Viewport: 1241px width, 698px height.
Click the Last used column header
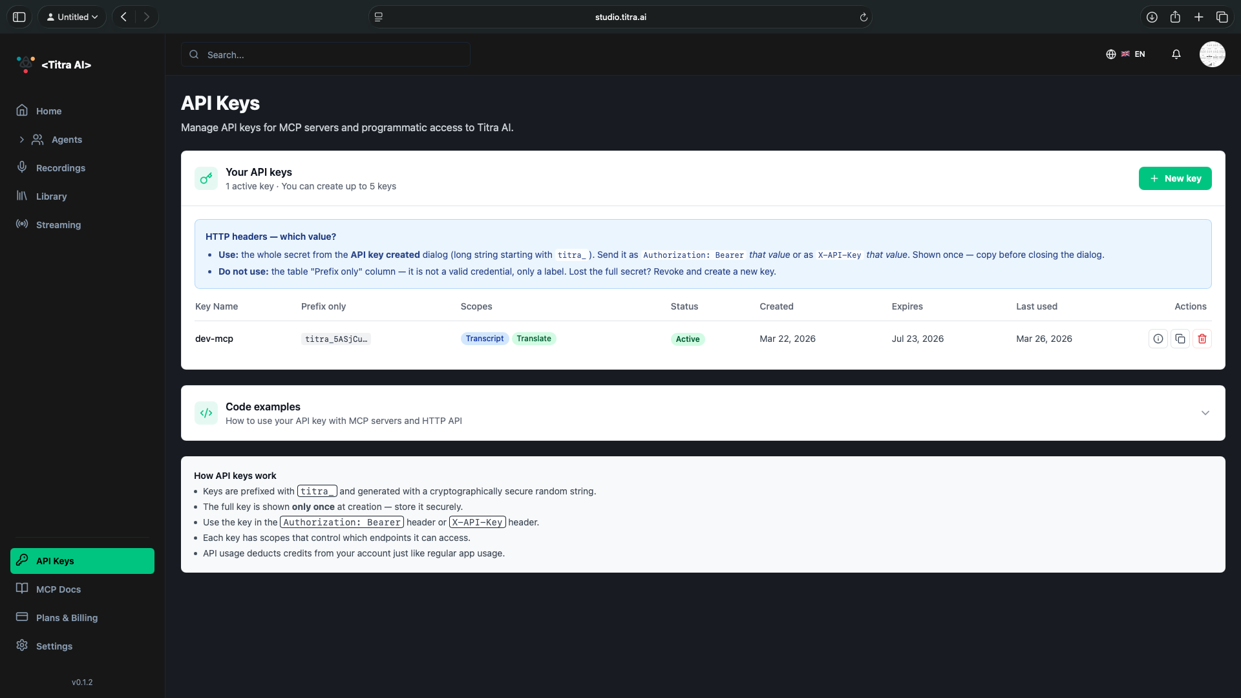tap(1036, 306)
